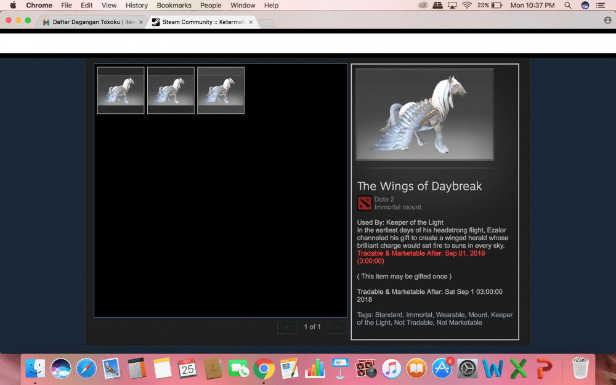Screen dimensions: 616x385
Task: Click the Wi-Fi status icon
Action: (x=467, y=6)
